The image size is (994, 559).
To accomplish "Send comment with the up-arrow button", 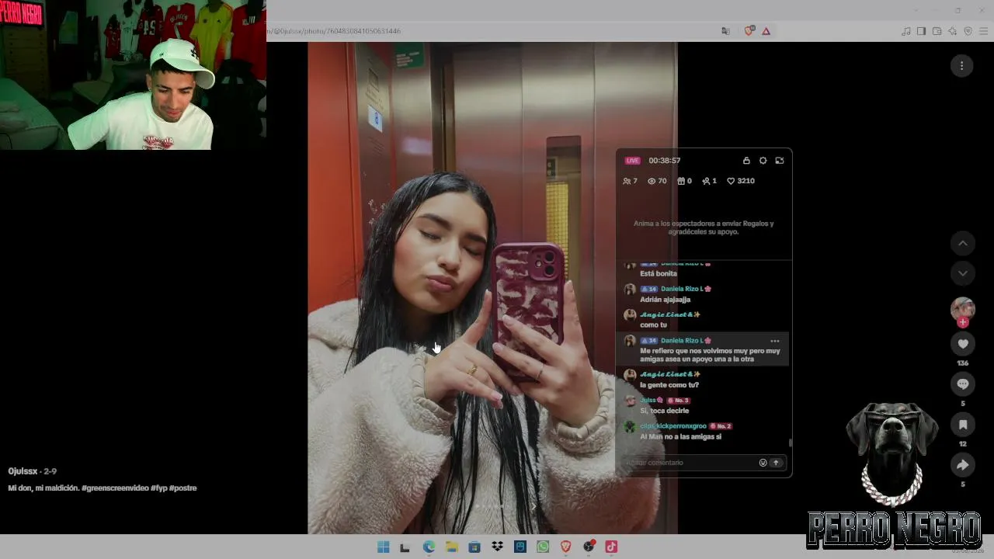I will (776, 463).
